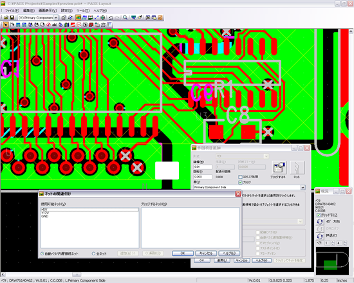Viewport: 354px width, 283px height.
Task: Select the arrow pointer Select-mode tool
Action: (6, 25)
